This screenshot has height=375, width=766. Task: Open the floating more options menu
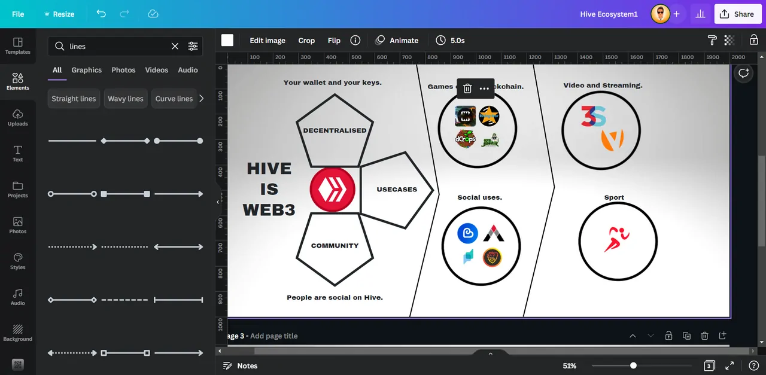pyautogui.click(x=485, y=89)
